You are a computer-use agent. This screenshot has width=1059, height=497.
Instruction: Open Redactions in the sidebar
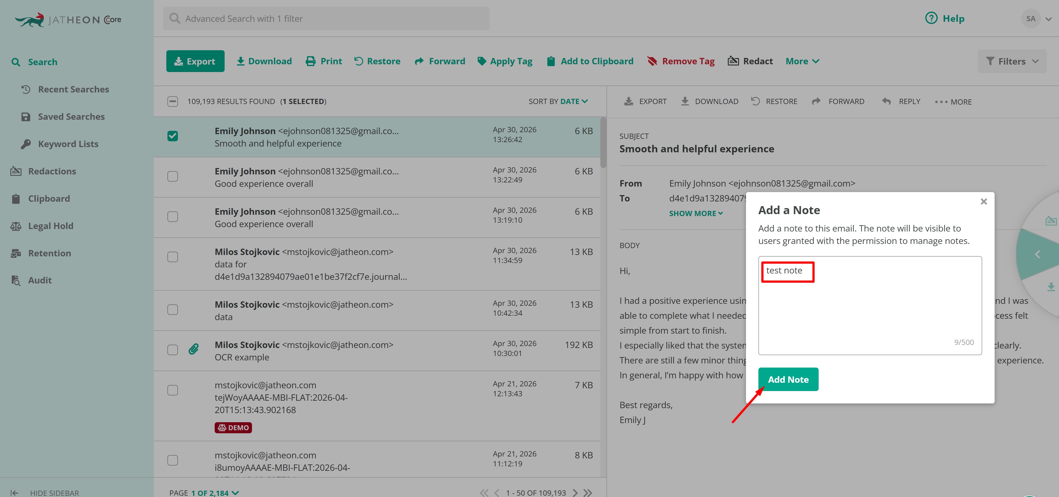pos(43,171)
